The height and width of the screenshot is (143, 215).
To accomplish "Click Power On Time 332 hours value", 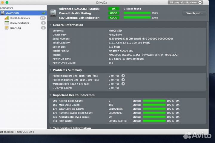I will [126, 59].
